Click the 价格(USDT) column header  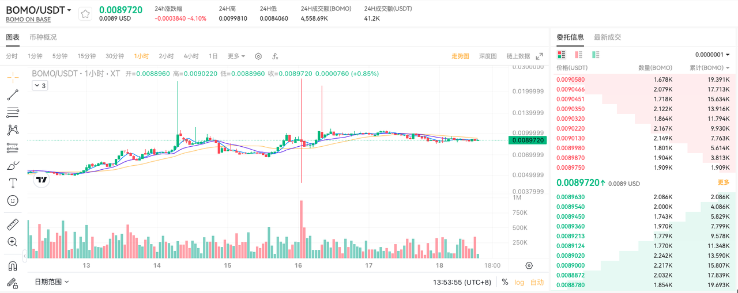click(572, 68)
